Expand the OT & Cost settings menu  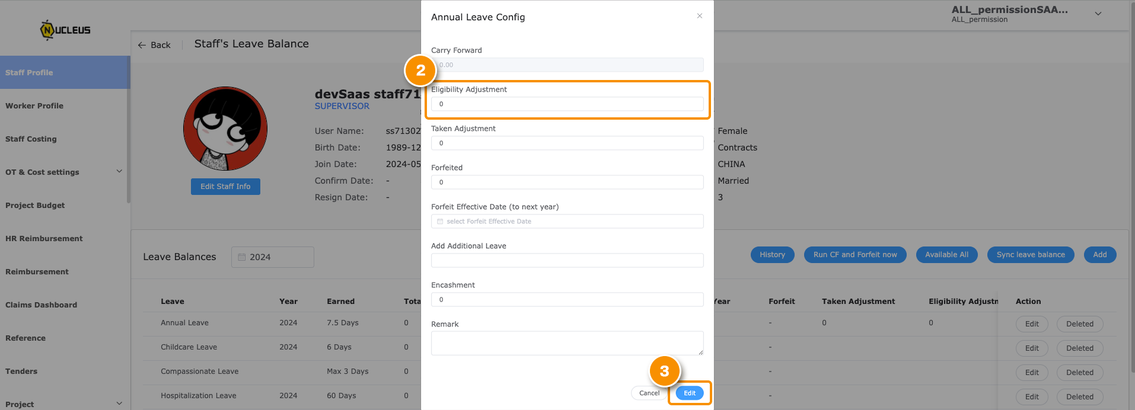click(119, 171)
